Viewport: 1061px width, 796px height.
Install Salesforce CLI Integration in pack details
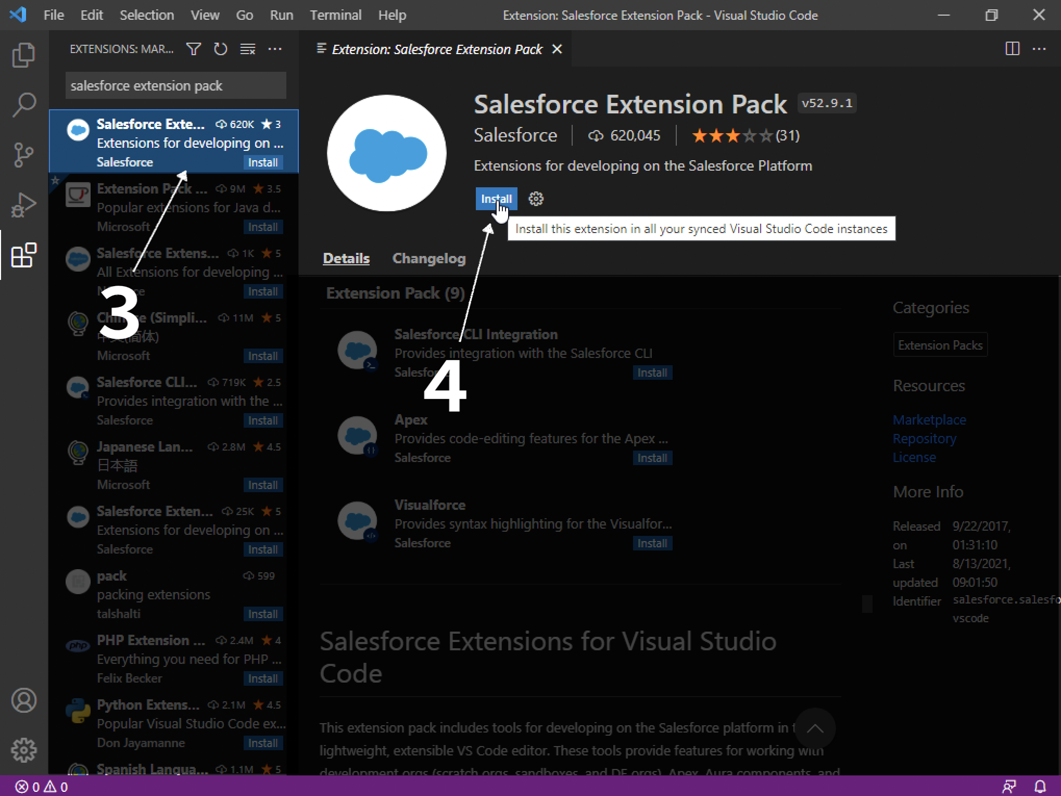[652, 373]
